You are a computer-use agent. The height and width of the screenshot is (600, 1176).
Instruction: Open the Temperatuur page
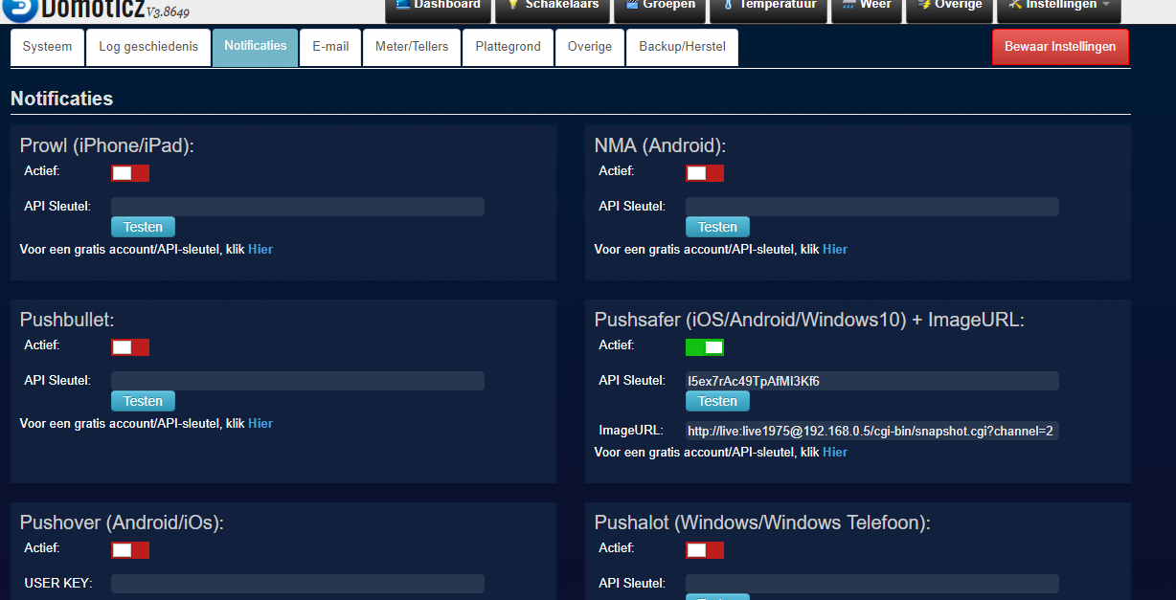pyautogui.click(x=769, y=10)
